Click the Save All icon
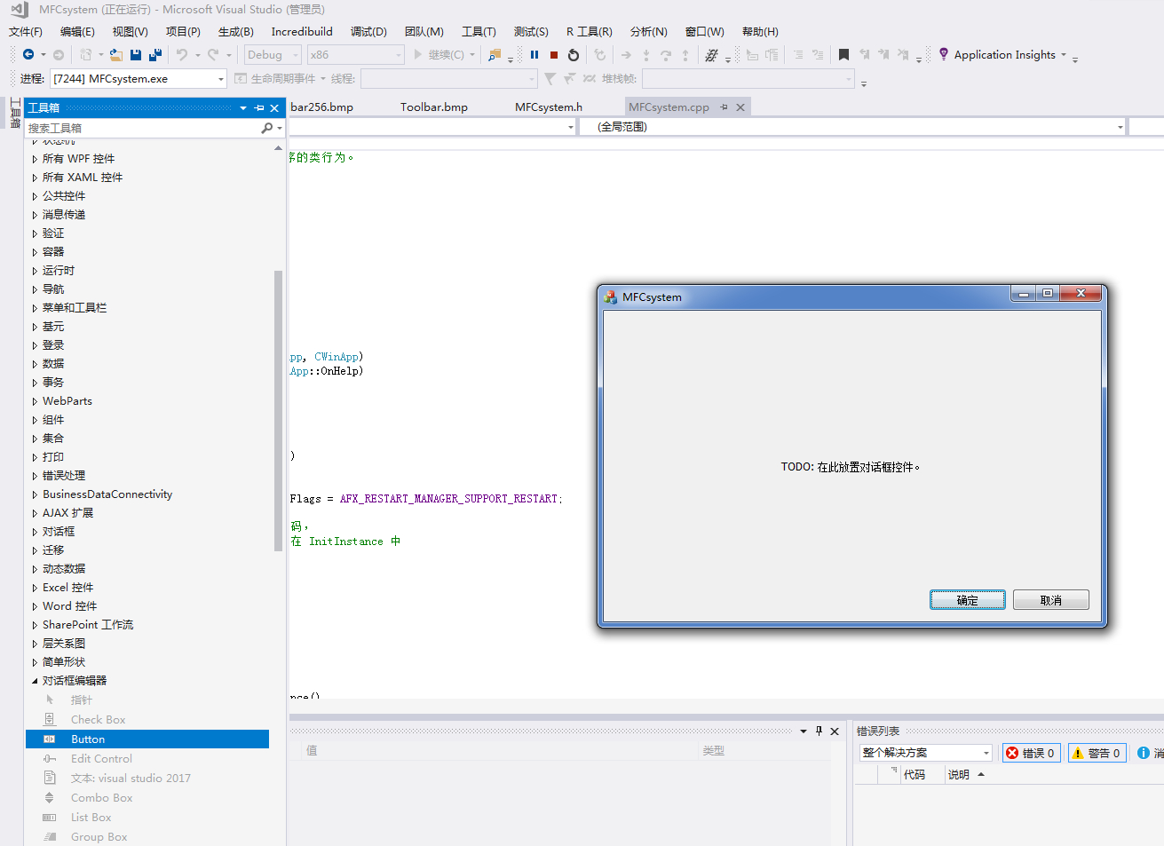1164x846 pixels. (x=155, y=55)
